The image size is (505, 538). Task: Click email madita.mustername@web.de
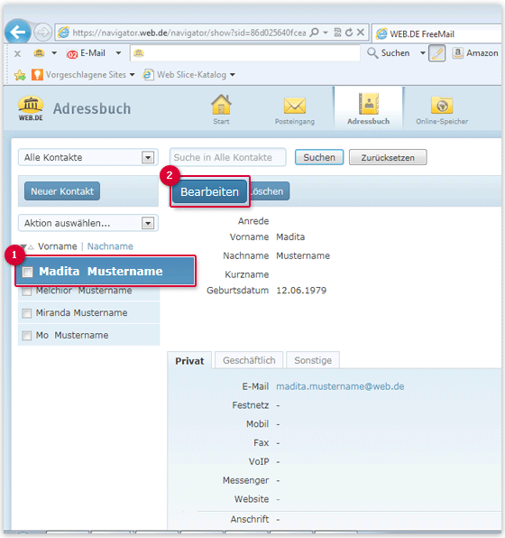pos(340,386)
